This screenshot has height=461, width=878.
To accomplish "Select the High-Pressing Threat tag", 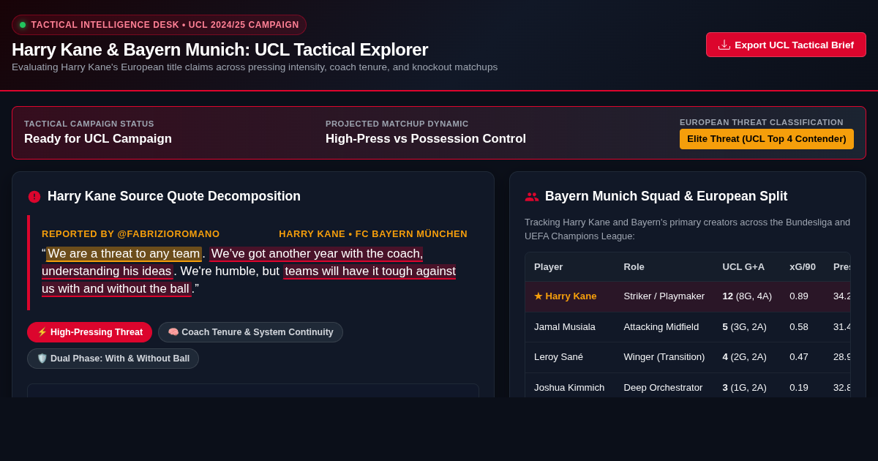I will (89, 332).
